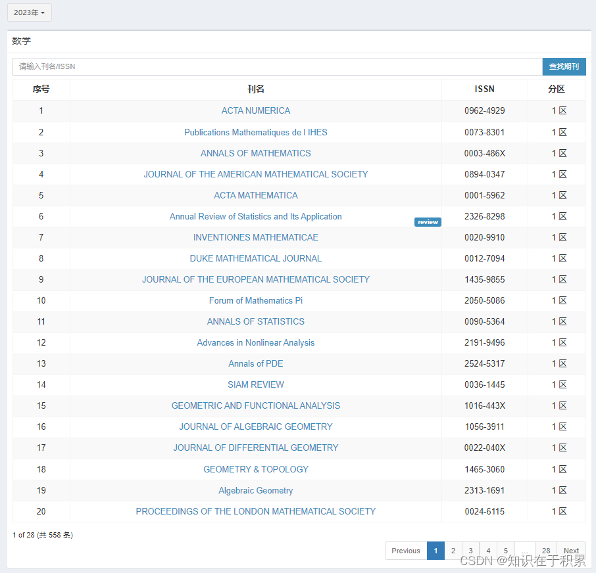596x573 pixels.
Task: Select the current page 1 button
Action: point(435,551)
